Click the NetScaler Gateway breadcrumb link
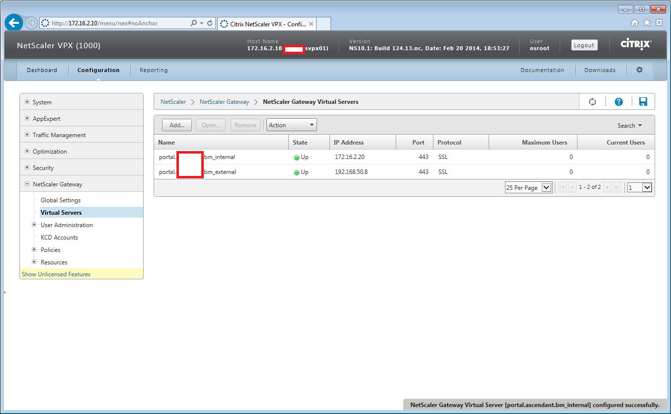The image size is (671, 414). [x=225, y=102]
